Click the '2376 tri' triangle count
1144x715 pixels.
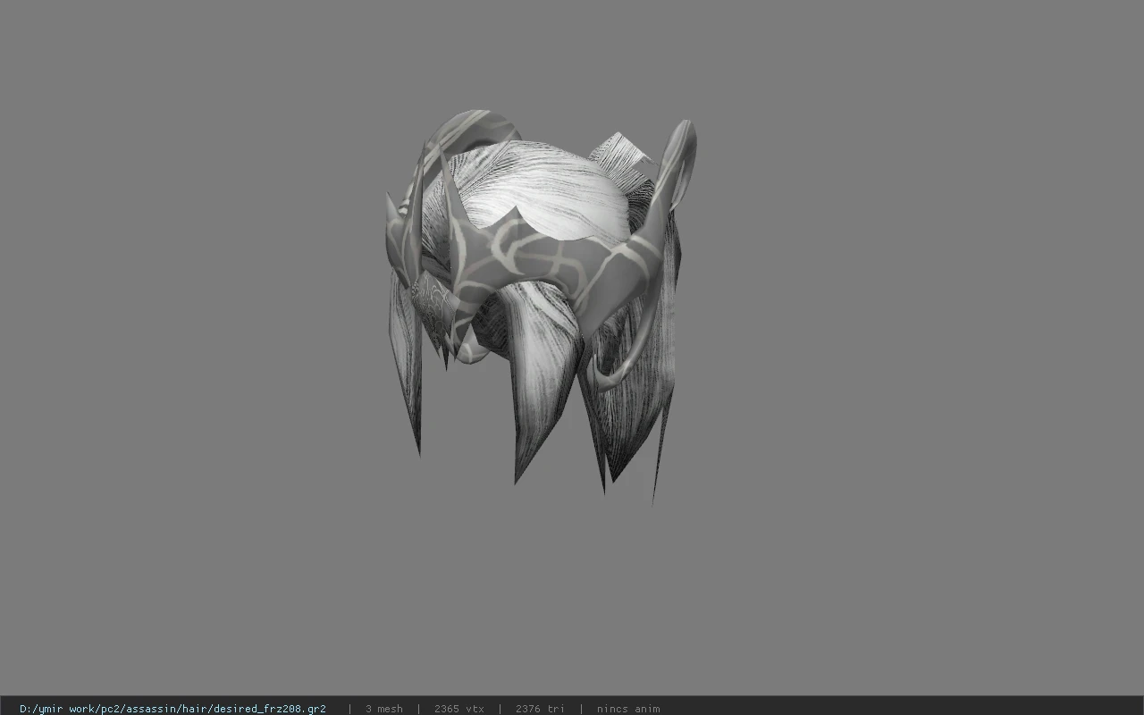(540, 709)
